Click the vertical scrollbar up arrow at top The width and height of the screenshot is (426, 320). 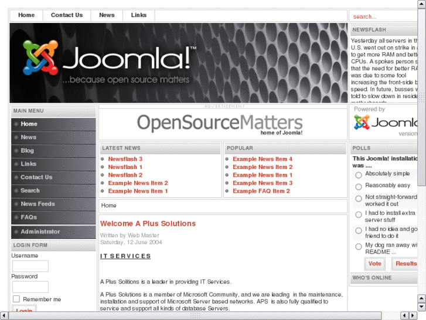tap(421, 5)
